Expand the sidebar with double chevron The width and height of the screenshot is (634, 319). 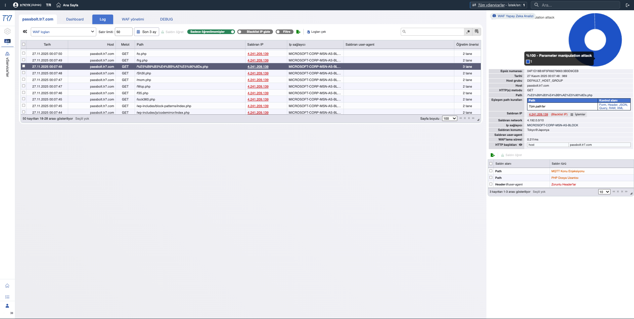click(x=12, y=313)
